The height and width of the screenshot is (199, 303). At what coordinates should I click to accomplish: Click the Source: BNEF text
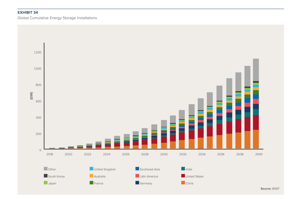[x=270, y=189]
